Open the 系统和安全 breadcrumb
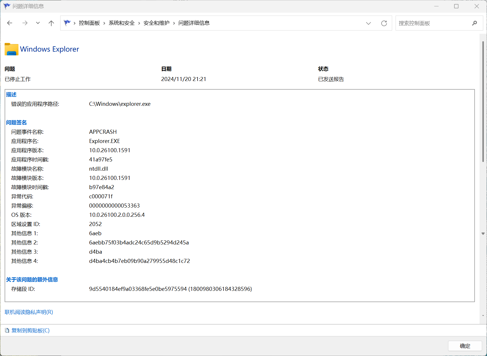Image resolution: width=487 pixels, height=356 pixels. 122,23
